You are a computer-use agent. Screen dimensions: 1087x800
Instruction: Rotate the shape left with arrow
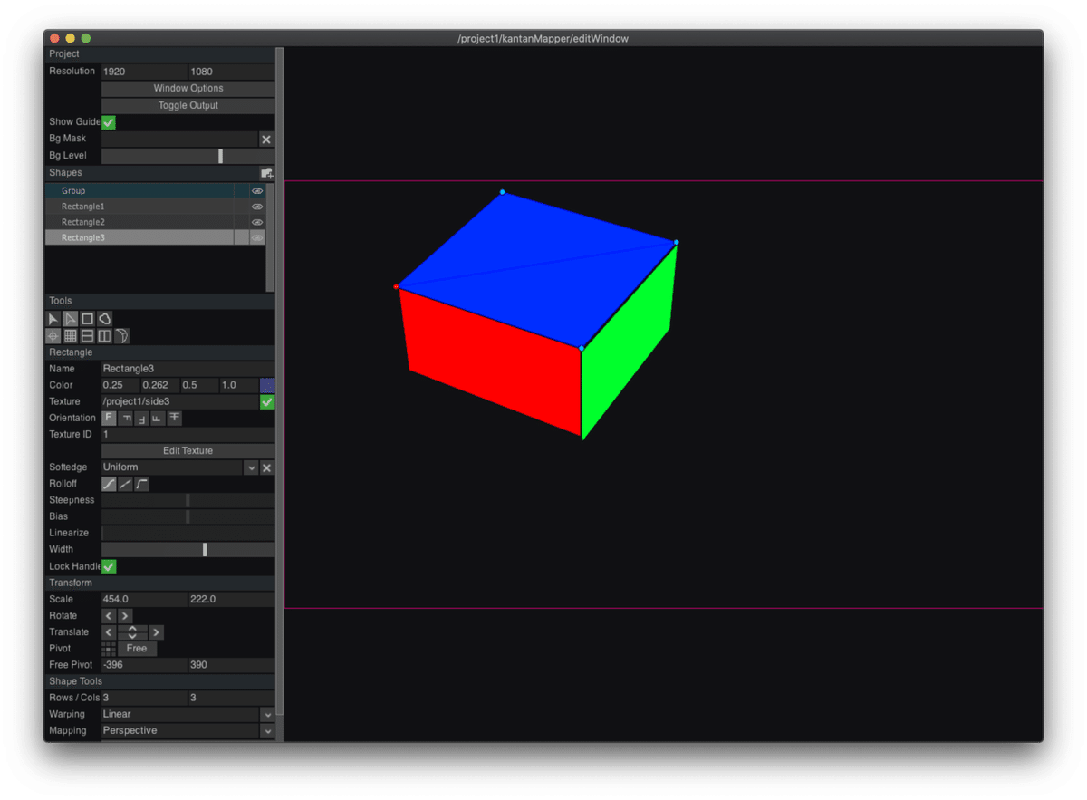coord(109,616)
